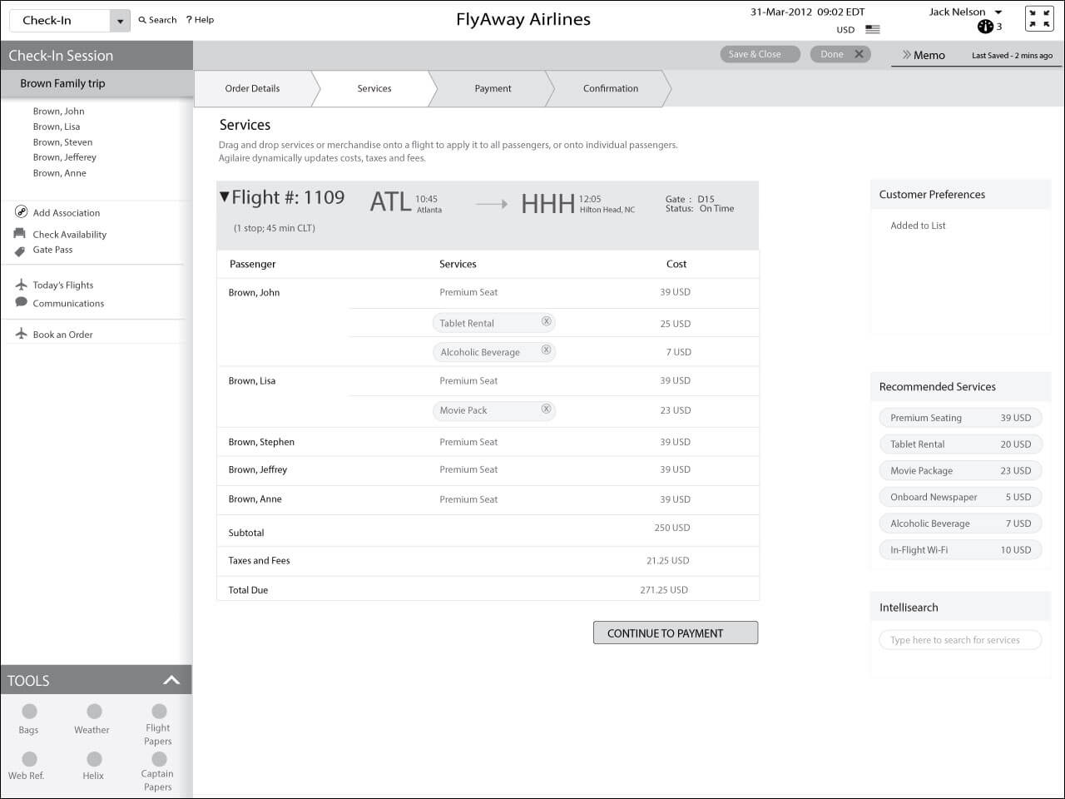
Task: Remove Movie Pack from Lisa Brown
Action: point(547,409)
